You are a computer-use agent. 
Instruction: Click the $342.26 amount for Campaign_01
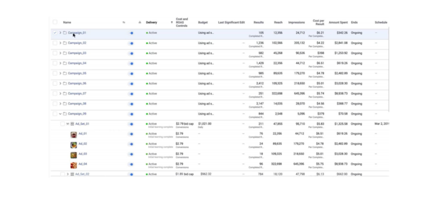point(342,33)
